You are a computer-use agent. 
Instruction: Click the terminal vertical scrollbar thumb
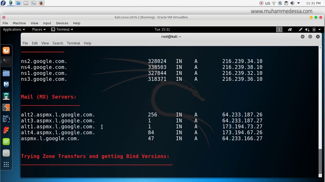click(320, 161)
